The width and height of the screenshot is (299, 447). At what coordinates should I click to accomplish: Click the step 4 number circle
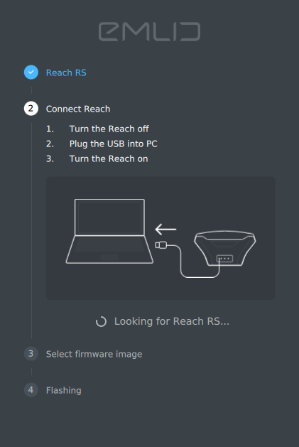(x=31, y=390)
